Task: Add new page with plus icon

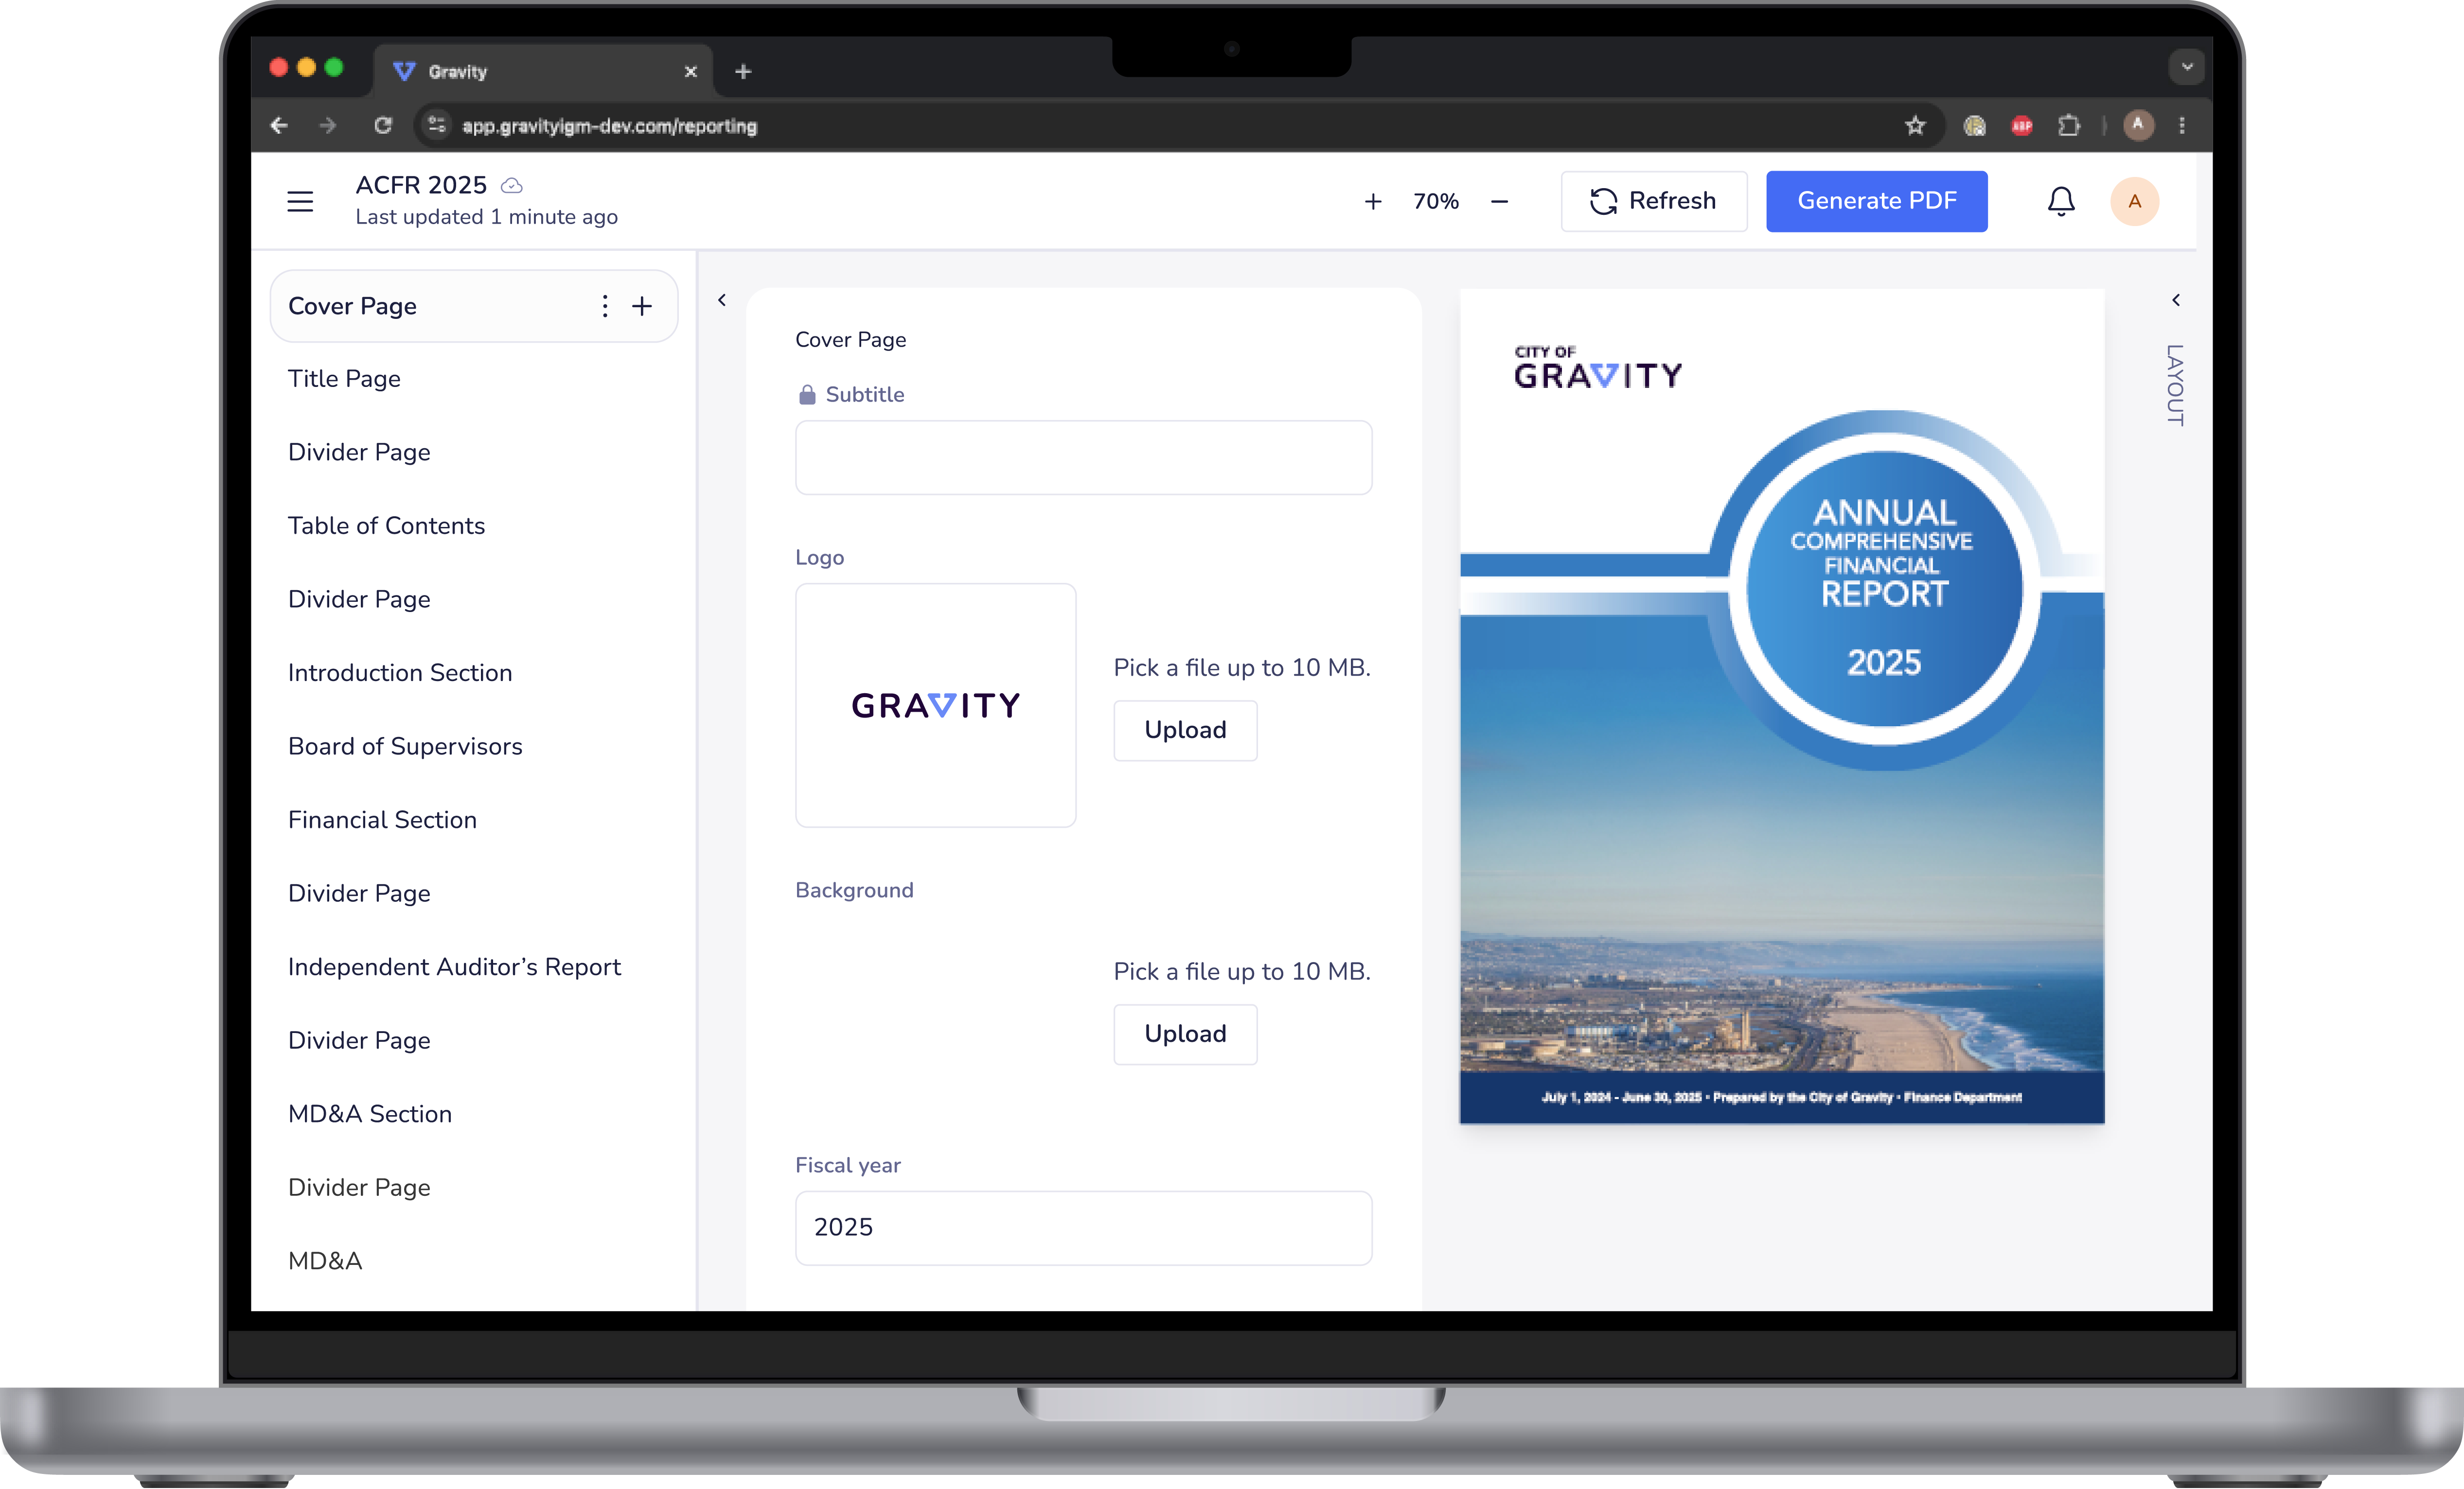Action: pos(642,306)
